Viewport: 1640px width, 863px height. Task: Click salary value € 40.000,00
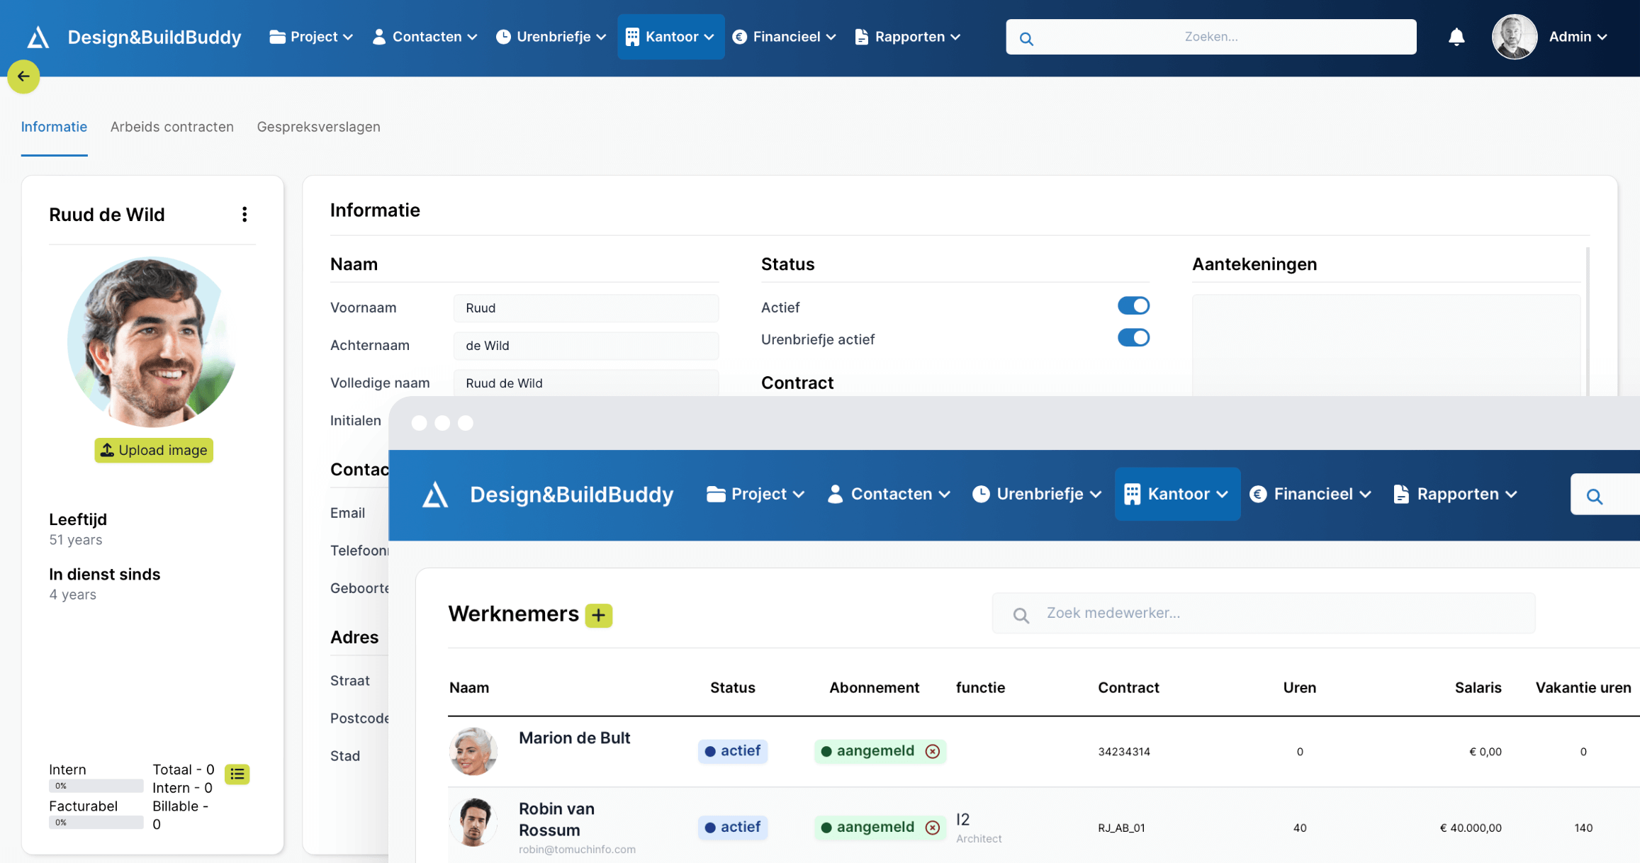point(1471,828)
